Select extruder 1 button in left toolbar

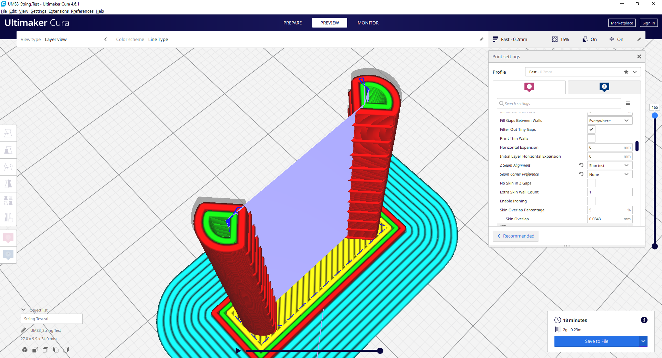click(x=8, y=238)
